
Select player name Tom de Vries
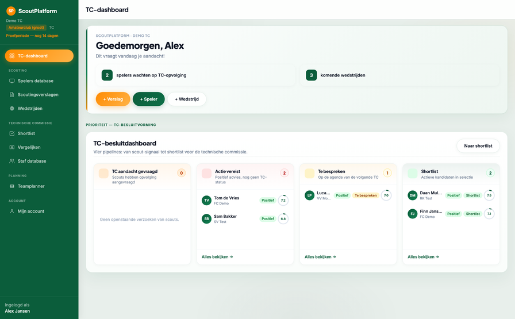[226, 198]
